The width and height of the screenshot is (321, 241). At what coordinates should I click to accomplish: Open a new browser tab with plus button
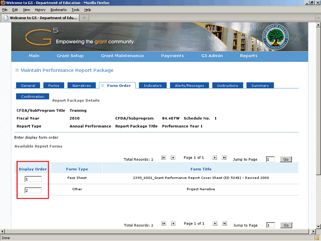point(84,18)
